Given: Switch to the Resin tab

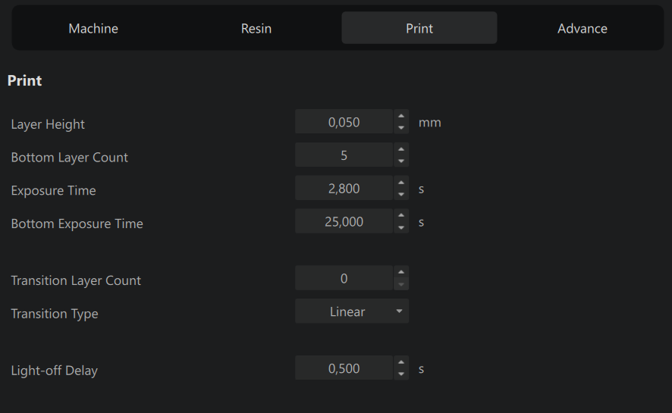Looking at the screenshot, I should click(x=256, y=28).
